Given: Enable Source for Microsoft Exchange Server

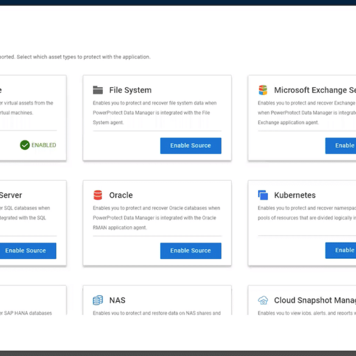Looking at the screenshot, I should [341, 145].
